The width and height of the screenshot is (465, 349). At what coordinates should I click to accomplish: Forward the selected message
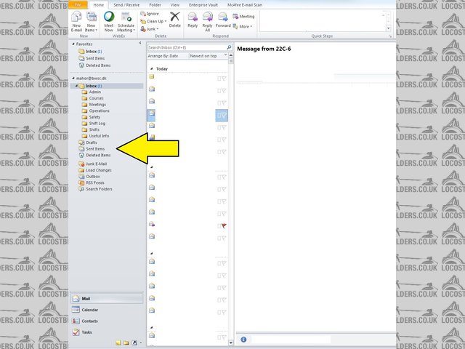coord(223,20)
